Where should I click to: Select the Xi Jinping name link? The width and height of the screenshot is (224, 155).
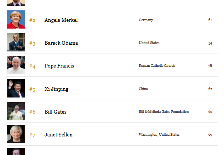click(56, 89)
